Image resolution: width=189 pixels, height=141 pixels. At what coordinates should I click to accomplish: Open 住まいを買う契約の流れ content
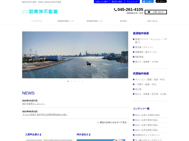click(146, 125)
